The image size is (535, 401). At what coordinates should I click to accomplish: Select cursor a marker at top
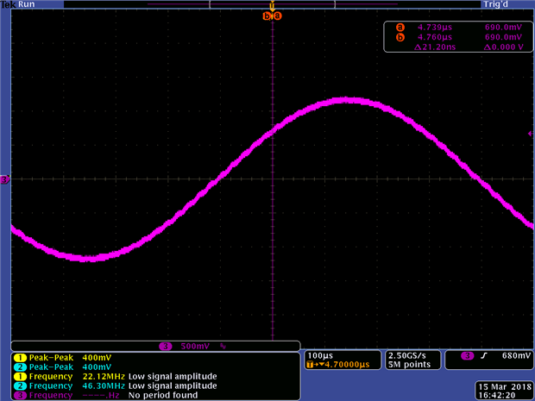point(278,16)
